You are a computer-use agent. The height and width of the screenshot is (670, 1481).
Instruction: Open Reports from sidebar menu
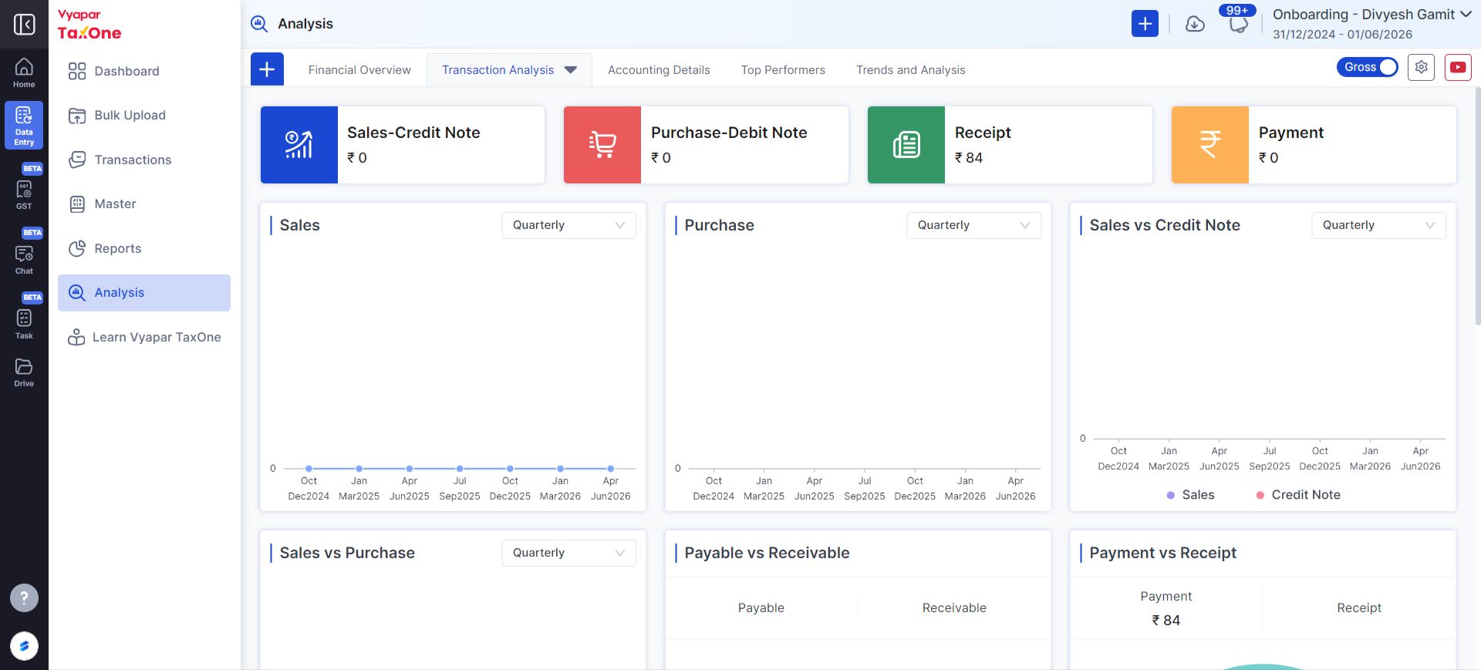point(144,248)
